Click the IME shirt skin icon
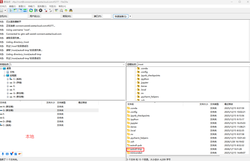250x161 pixels. 12,154
